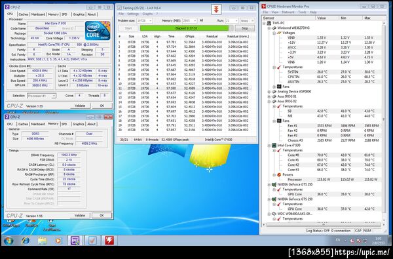Open the About tab in the bottom CPU-Z window

point(91,124)
